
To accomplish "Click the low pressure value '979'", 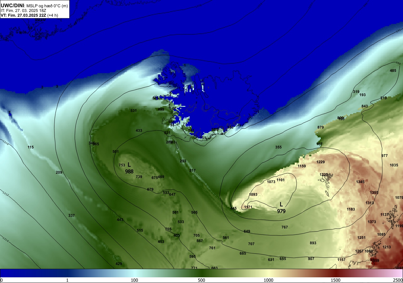I will pos(281,211).
